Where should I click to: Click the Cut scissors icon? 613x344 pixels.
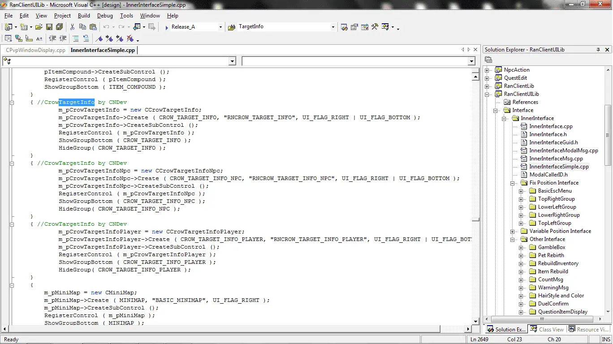click(73, 27)
